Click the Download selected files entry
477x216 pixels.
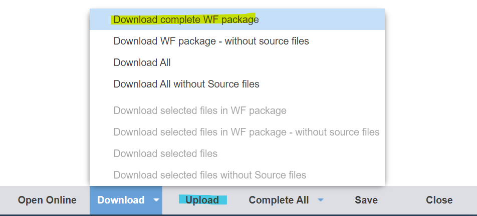tap(165, 153)
